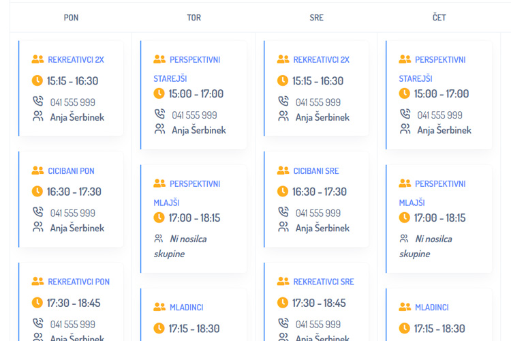Click Monday 16:30 - 17:30 time slot
This screenshot has width=511, height=341.
(74, 192)
